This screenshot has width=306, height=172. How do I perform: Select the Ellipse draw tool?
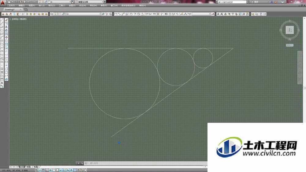coord(2,51)
